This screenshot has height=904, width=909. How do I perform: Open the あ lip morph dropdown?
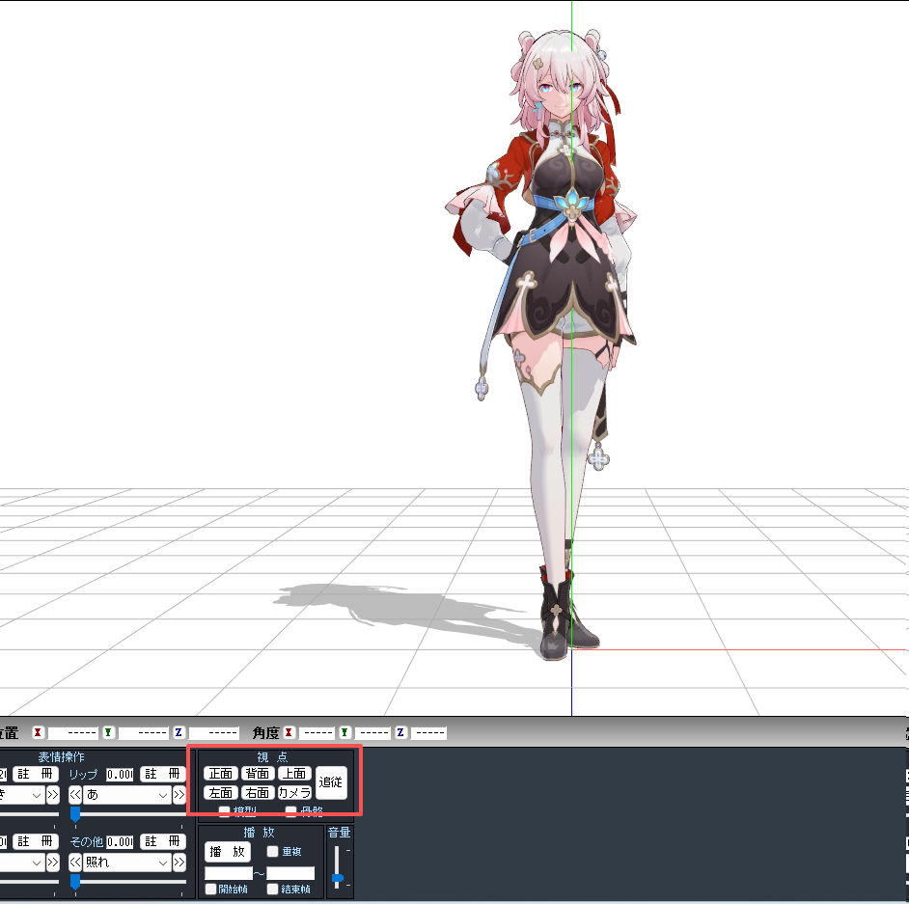(164, 792)
